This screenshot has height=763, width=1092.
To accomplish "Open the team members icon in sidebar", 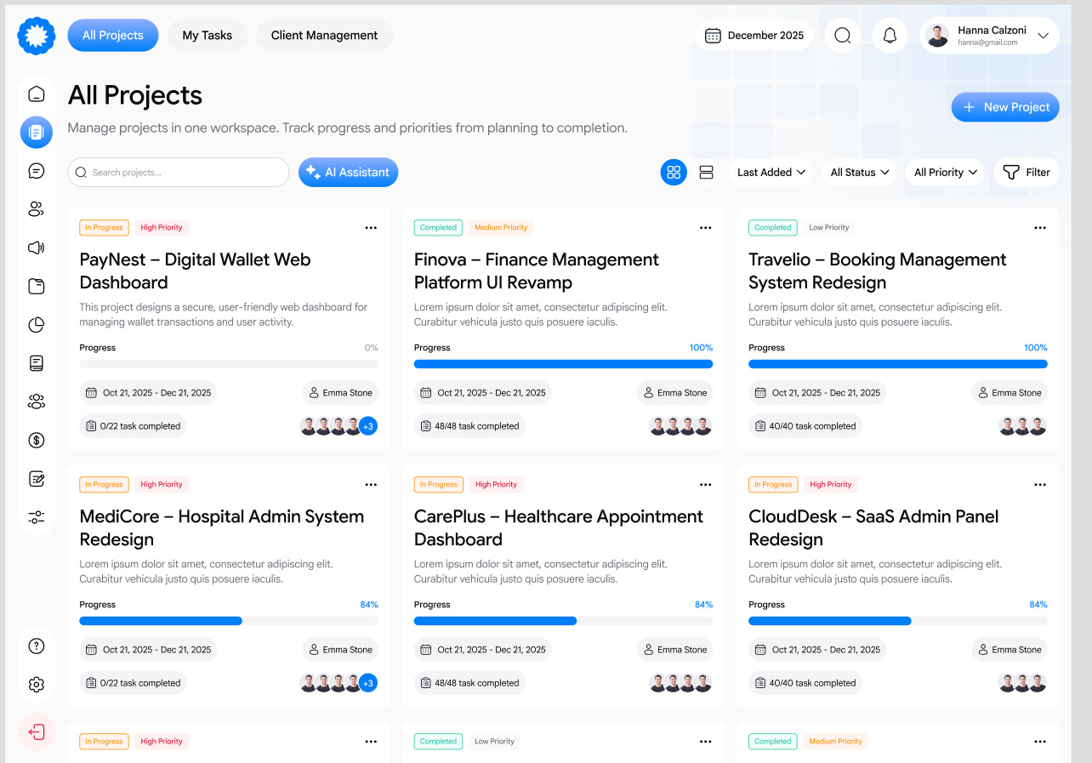I will [36, 208].
